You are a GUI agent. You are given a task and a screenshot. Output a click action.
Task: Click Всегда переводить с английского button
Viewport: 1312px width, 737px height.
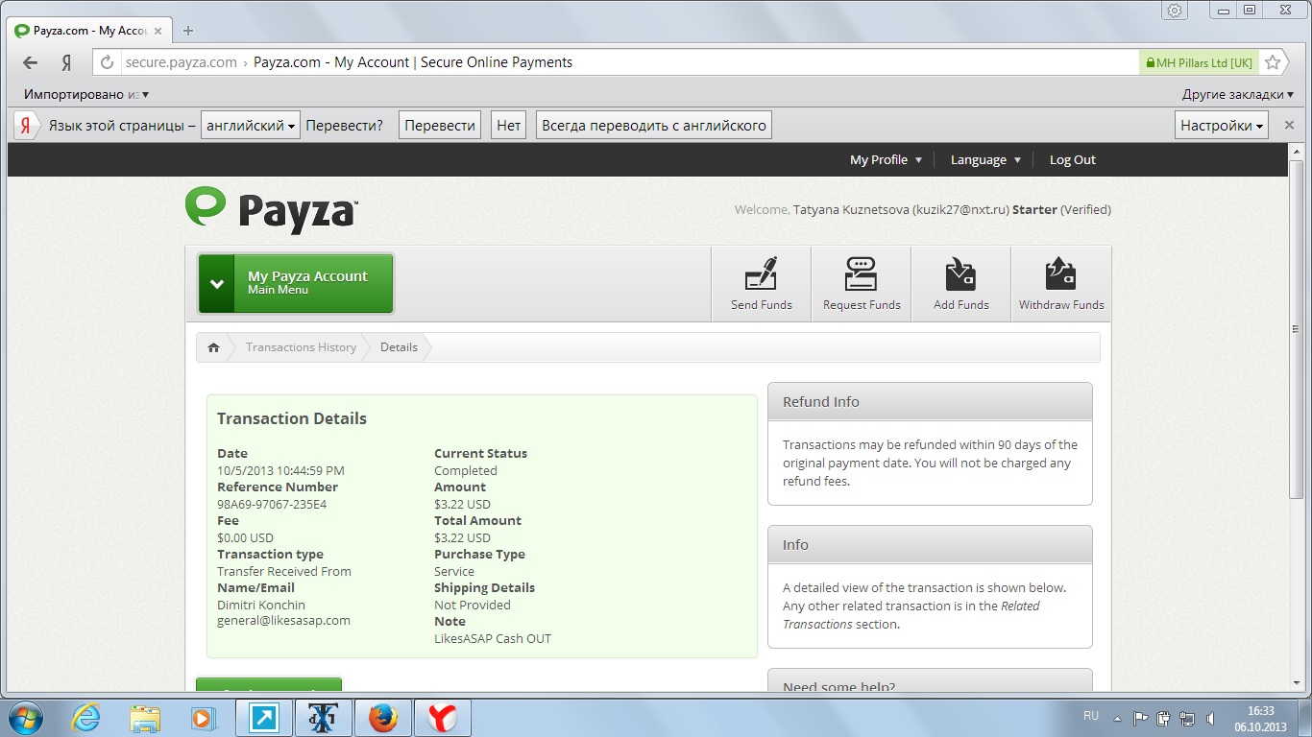click(x=654, y=126)
